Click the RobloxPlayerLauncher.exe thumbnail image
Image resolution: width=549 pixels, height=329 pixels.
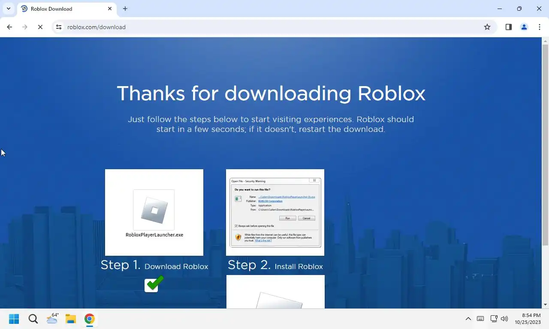[x=154, y=212]
